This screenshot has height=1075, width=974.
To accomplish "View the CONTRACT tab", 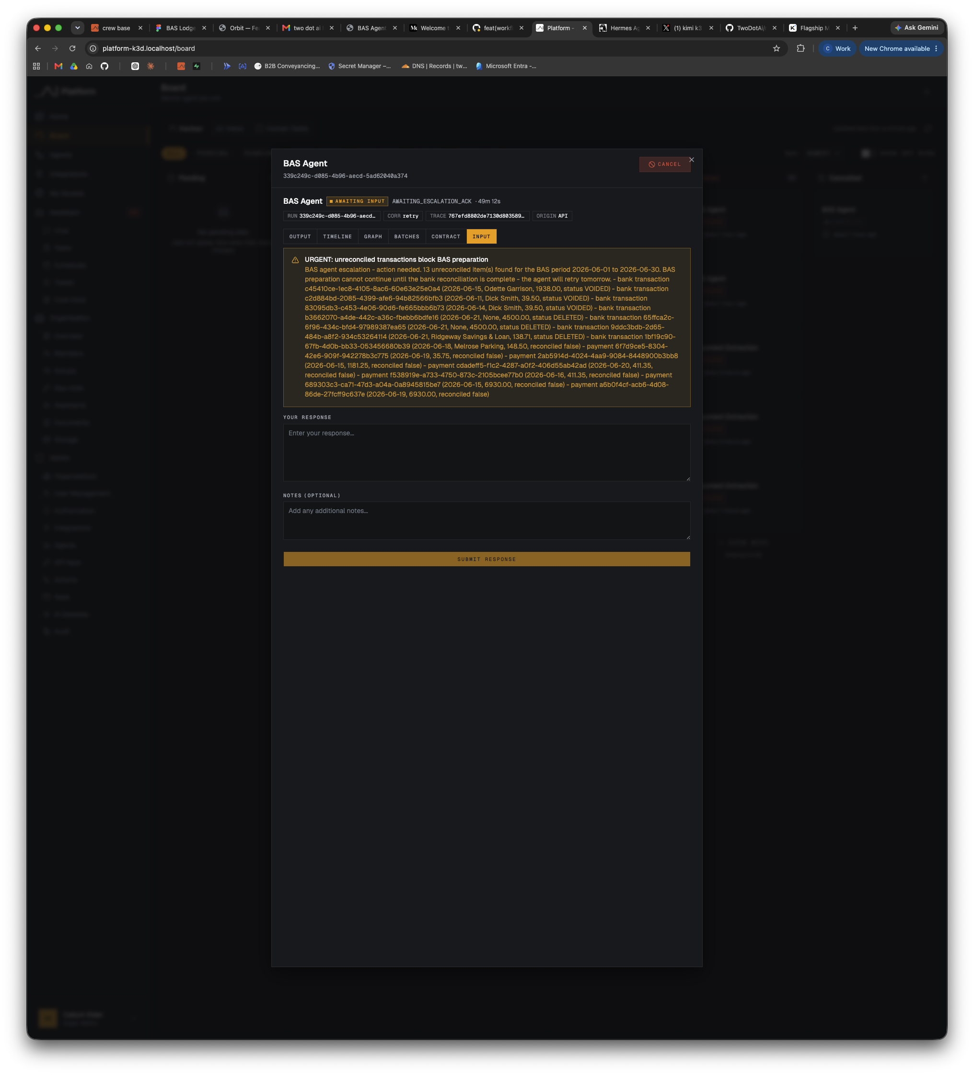I will [446, 237].
